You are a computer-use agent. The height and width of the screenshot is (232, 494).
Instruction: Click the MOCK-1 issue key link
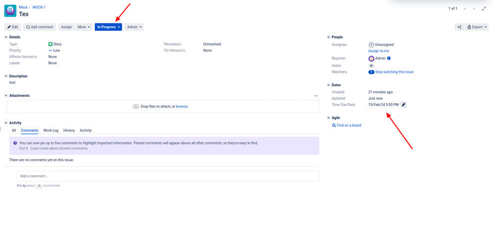[39, 7]
